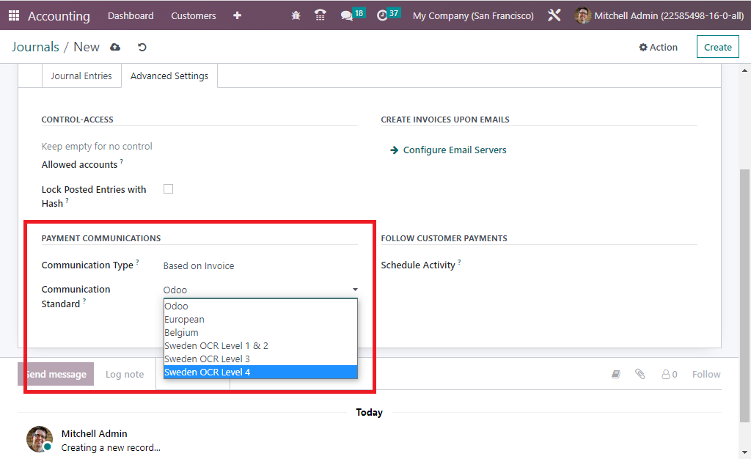Click the Follow button

click(706, 374)
